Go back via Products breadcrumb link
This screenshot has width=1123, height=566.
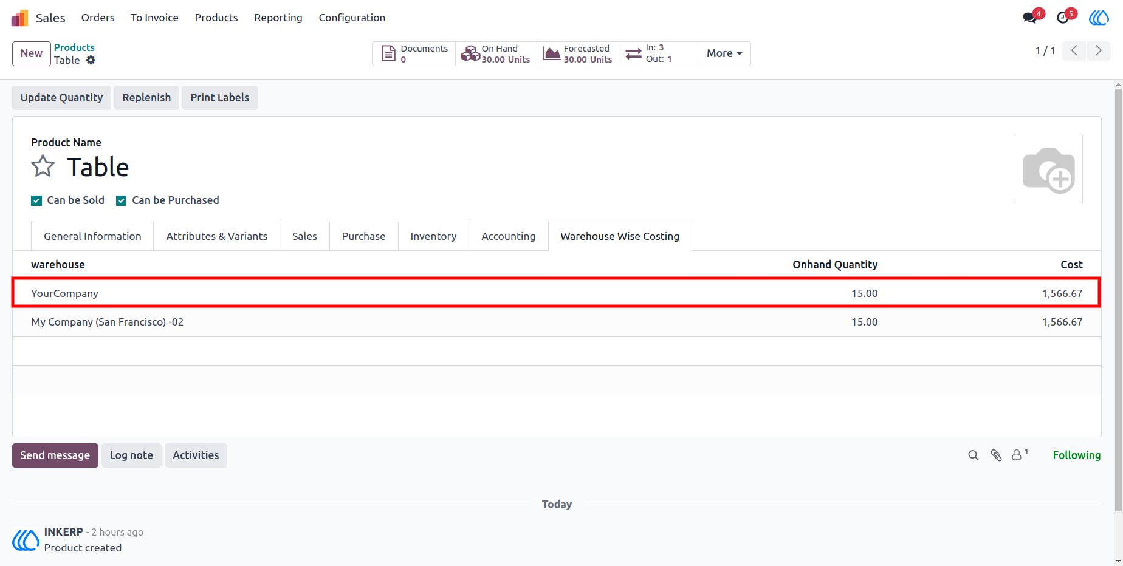[x=74, y=47]
